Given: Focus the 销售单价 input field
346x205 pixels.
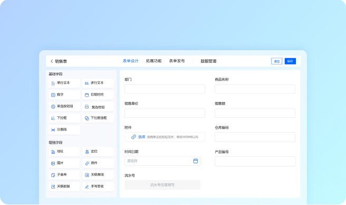Looking at the screenshot, I should [x=165, y=113].
